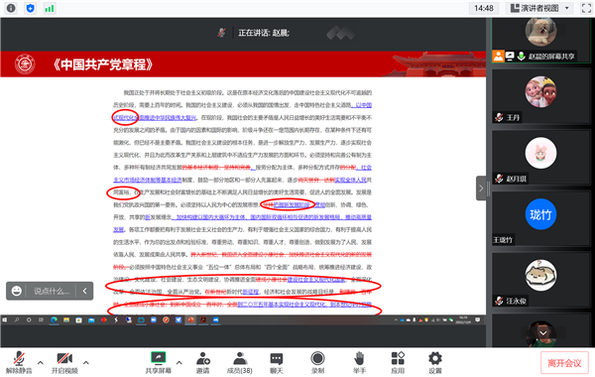Raise hand using 举手

359,362
